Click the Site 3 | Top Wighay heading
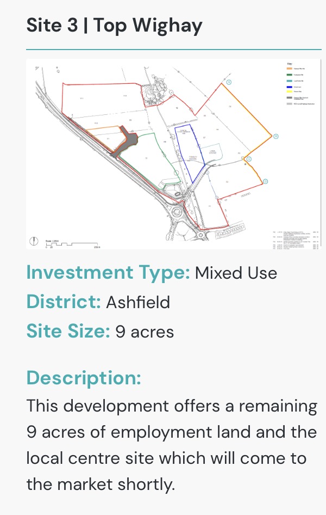 (x=114, y=26)
